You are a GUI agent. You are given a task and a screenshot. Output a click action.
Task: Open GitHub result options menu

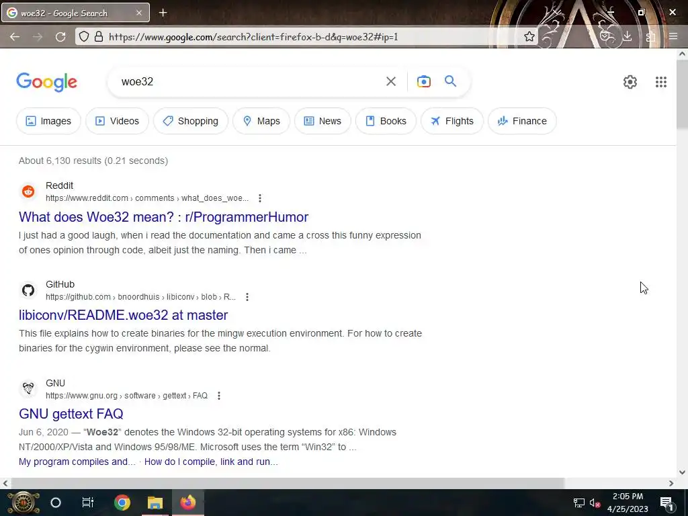pos(247,297)
